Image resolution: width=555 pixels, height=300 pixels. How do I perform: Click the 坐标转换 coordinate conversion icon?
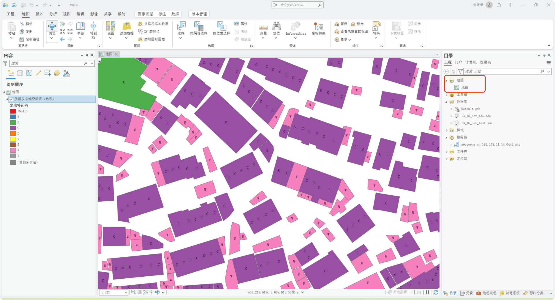[x=319, y=29]
